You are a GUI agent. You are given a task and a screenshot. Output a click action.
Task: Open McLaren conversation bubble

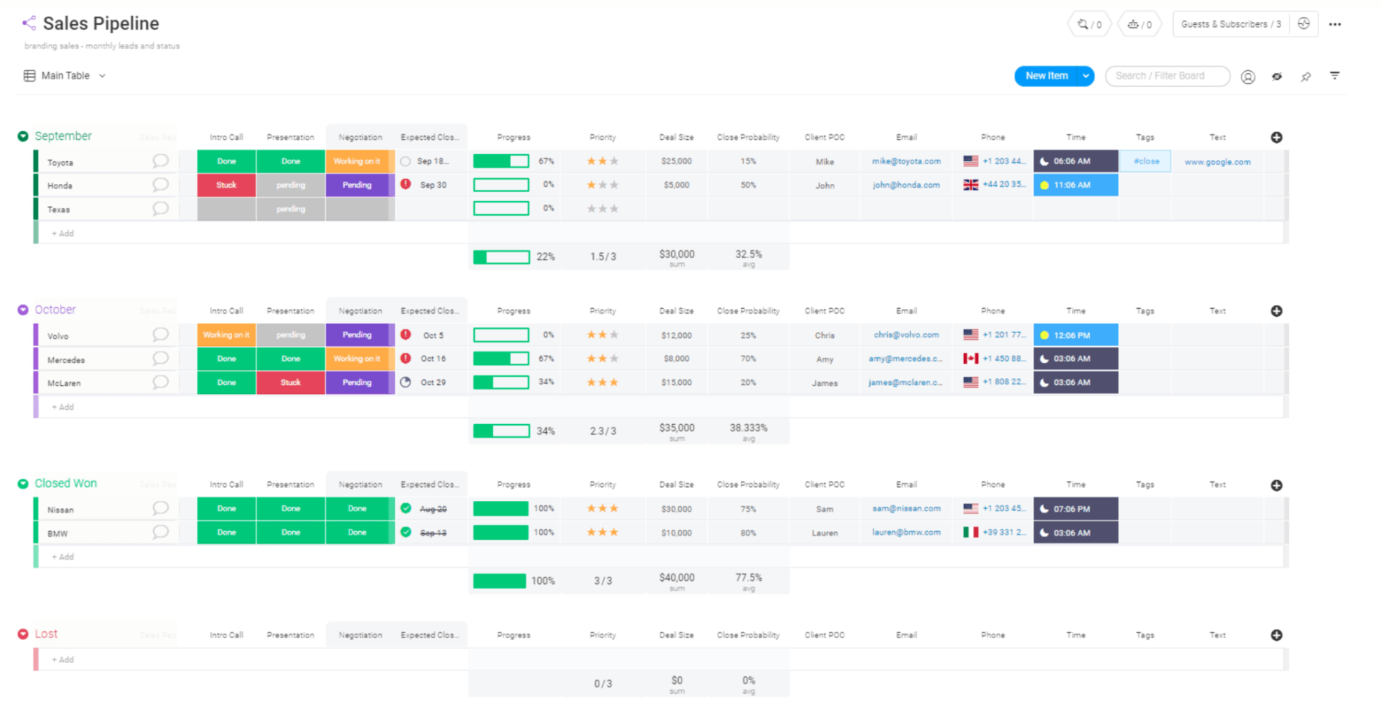160,382
